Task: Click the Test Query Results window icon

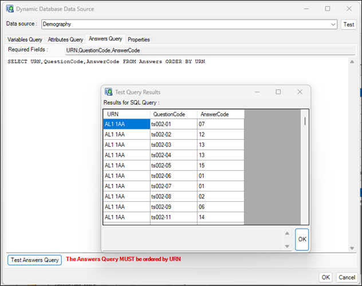Action: click(x=108, y=92)
